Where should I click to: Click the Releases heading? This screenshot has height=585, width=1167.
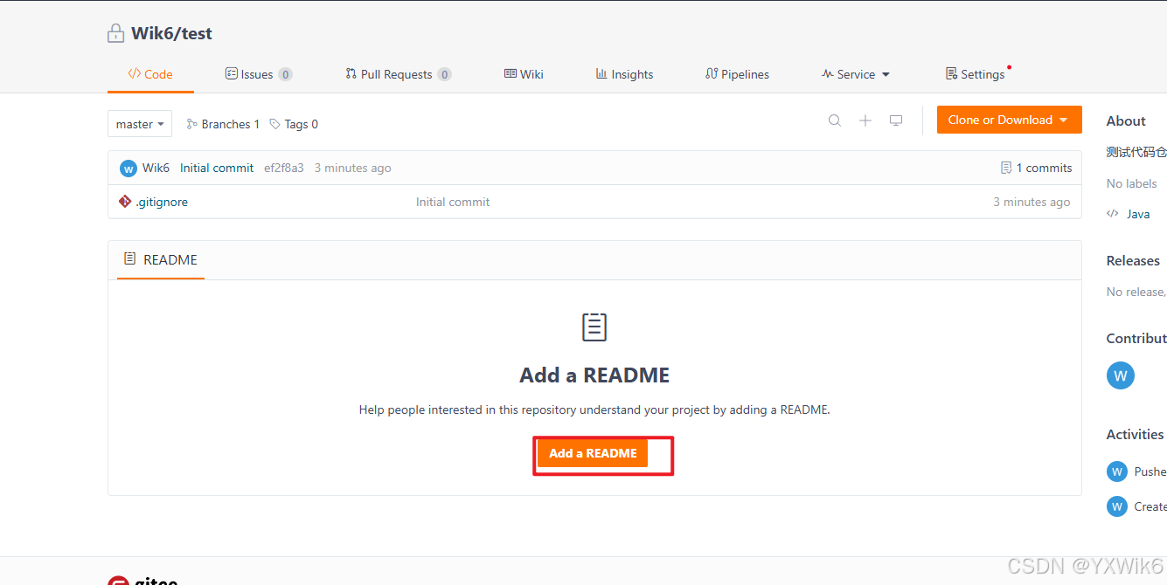pyautogui.click(x=1133, y=261)
